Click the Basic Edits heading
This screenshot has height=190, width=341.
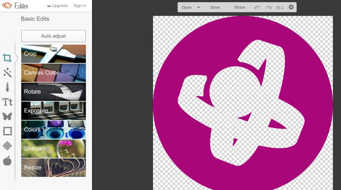click(x=35, y=19)
